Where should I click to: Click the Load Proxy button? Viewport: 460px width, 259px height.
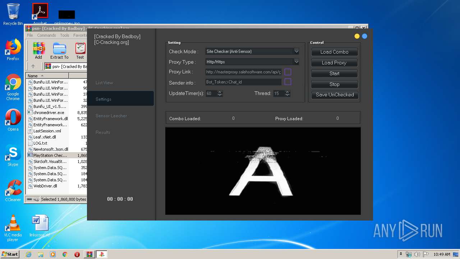[x=335, y=63]
